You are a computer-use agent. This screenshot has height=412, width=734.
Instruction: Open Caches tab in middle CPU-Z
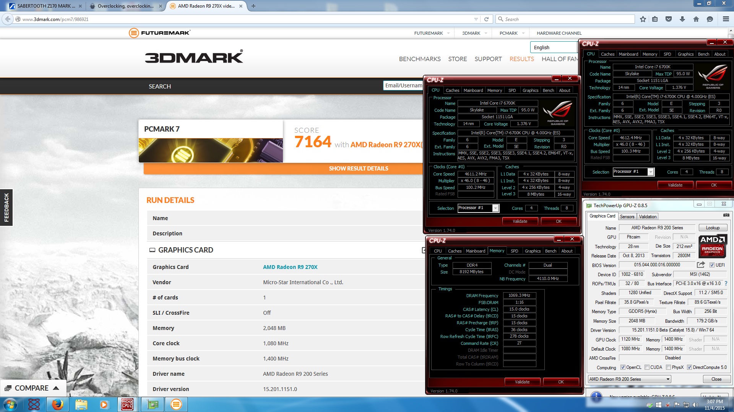(452, 90)
